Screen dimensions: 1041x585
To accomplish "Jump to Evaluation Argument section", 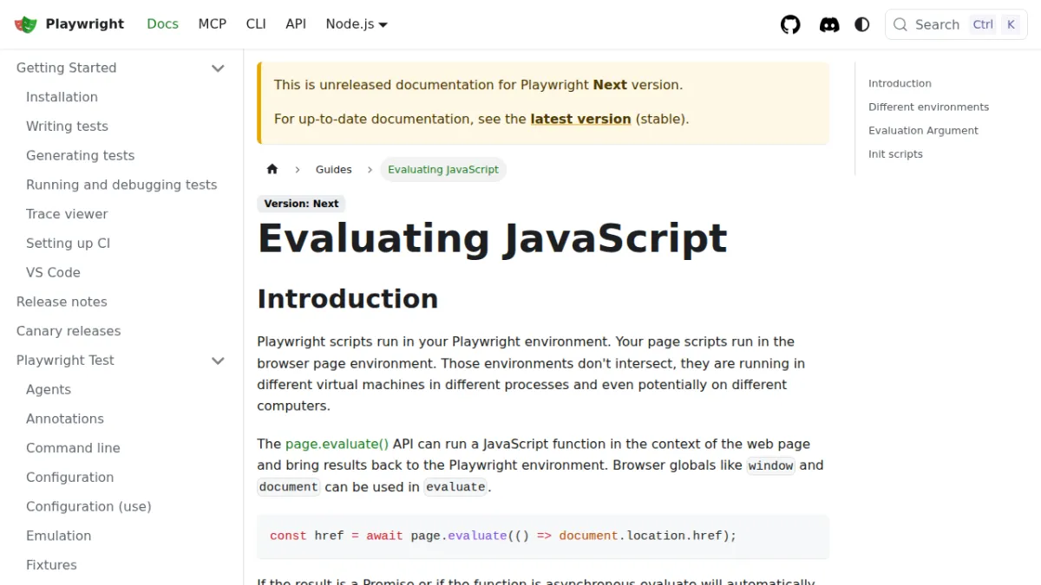I will point(923,130).
